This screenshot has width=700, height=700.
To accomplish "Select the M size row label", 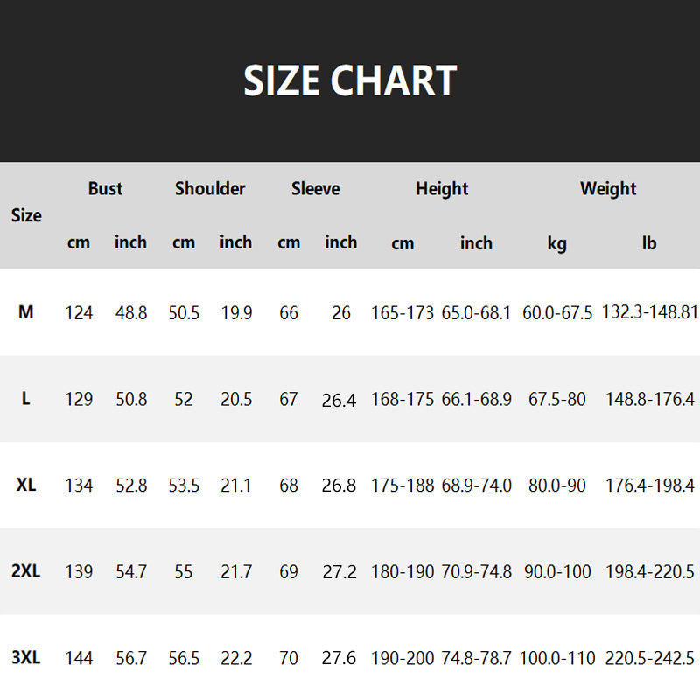I will (26, 312).
